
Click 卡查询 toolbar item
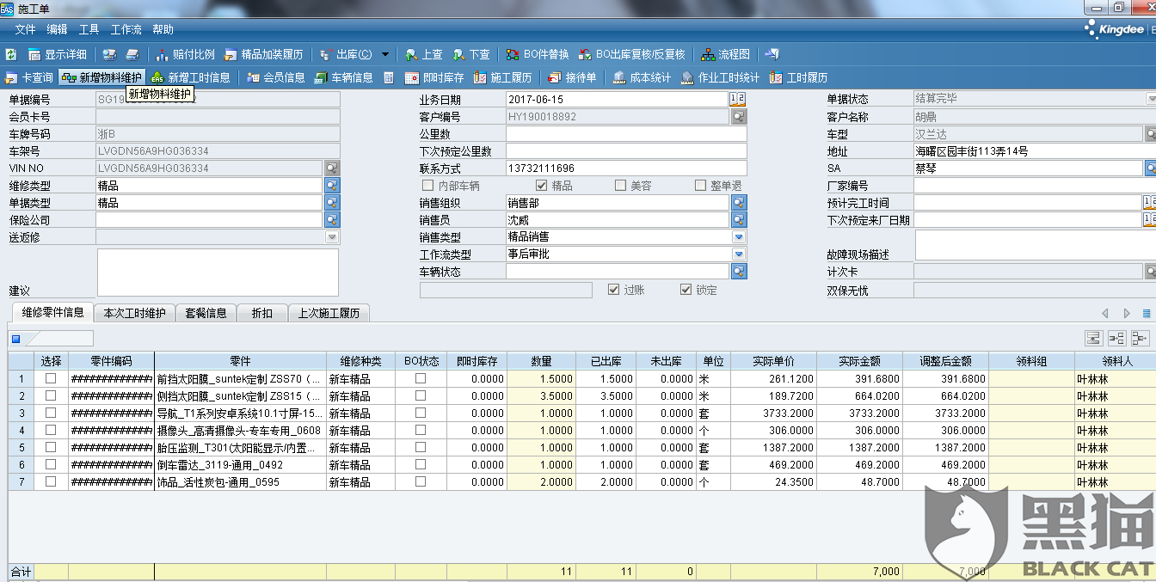pyautogui.click(x=29, y=77)
